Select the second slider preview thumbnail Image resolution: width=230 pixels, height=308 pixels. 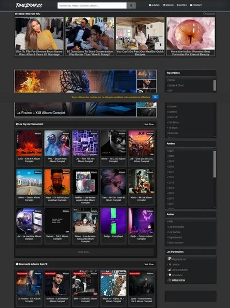pos(147,84)
